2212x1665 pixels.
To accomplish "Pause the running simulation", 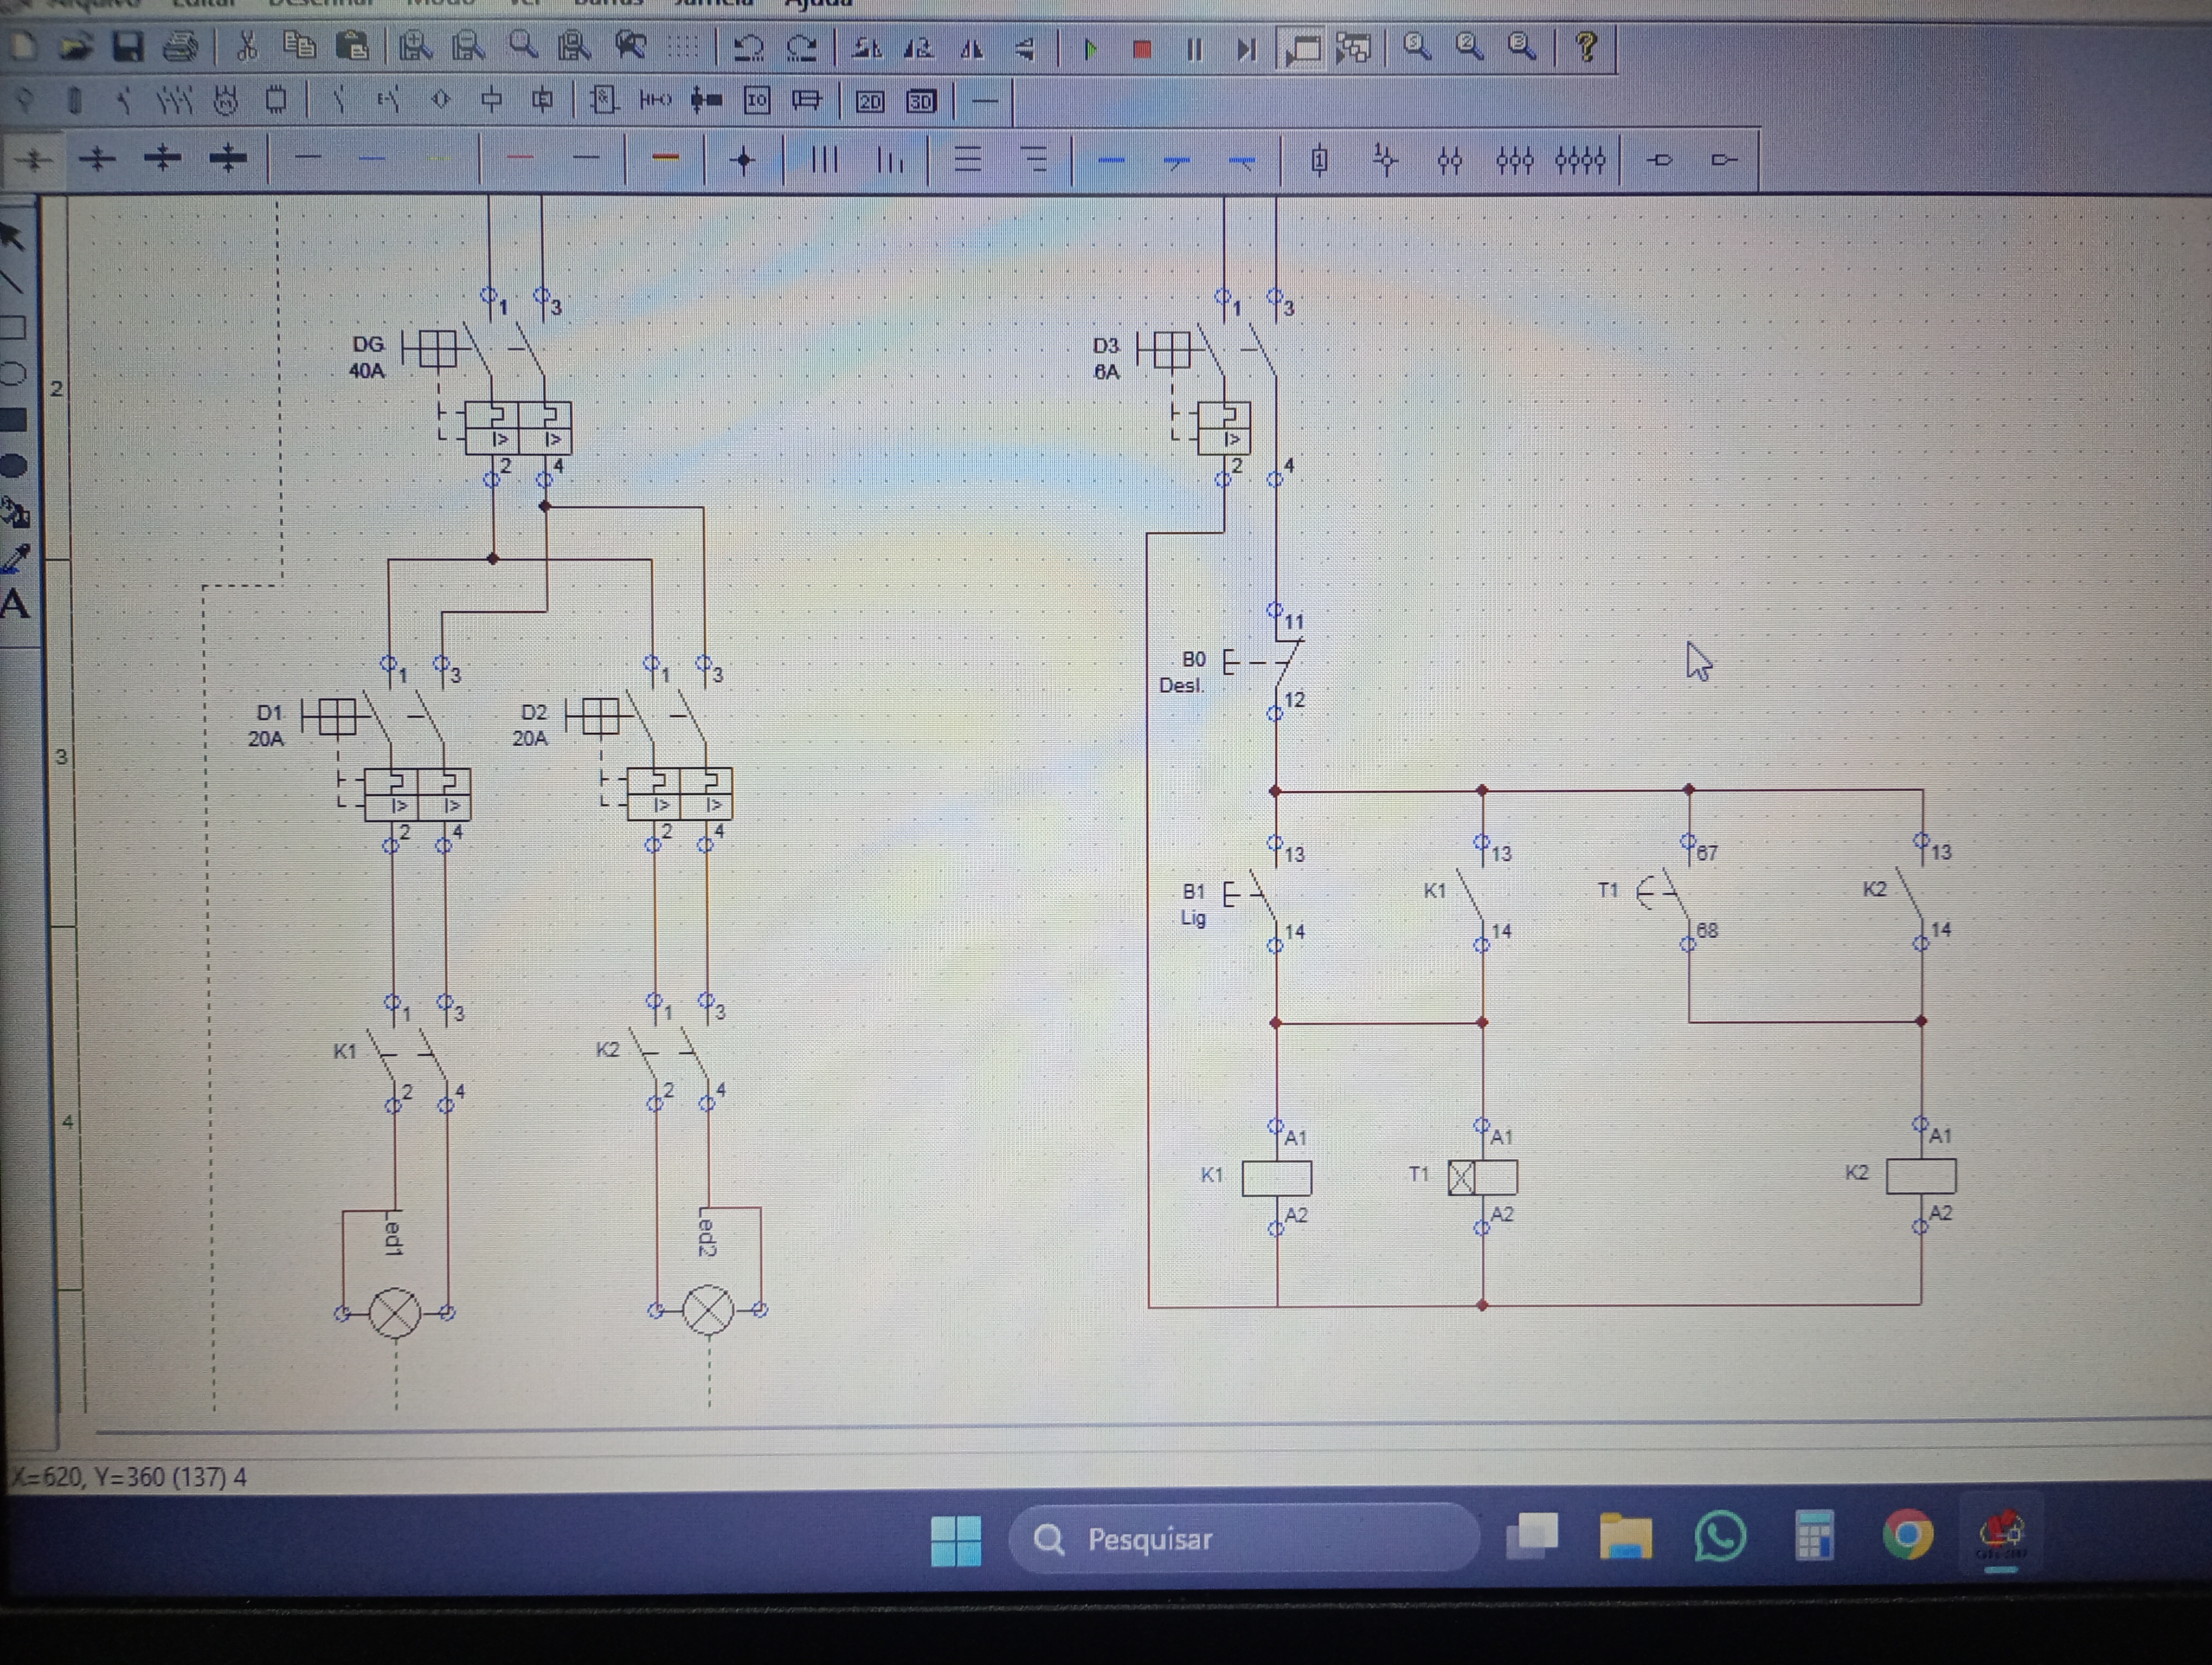I will coord(1194,49).
